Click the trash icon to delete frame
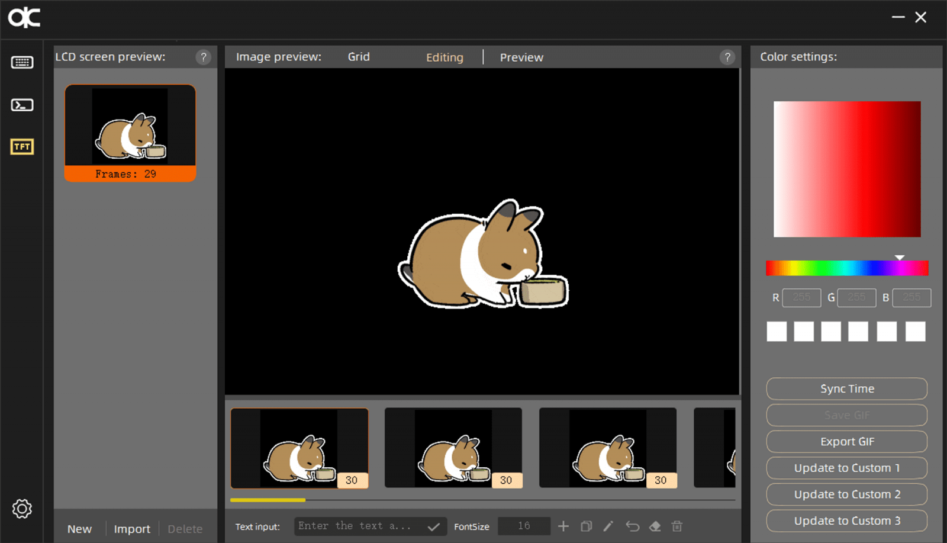This screenshot has width=947, height=543. [677, 526]
